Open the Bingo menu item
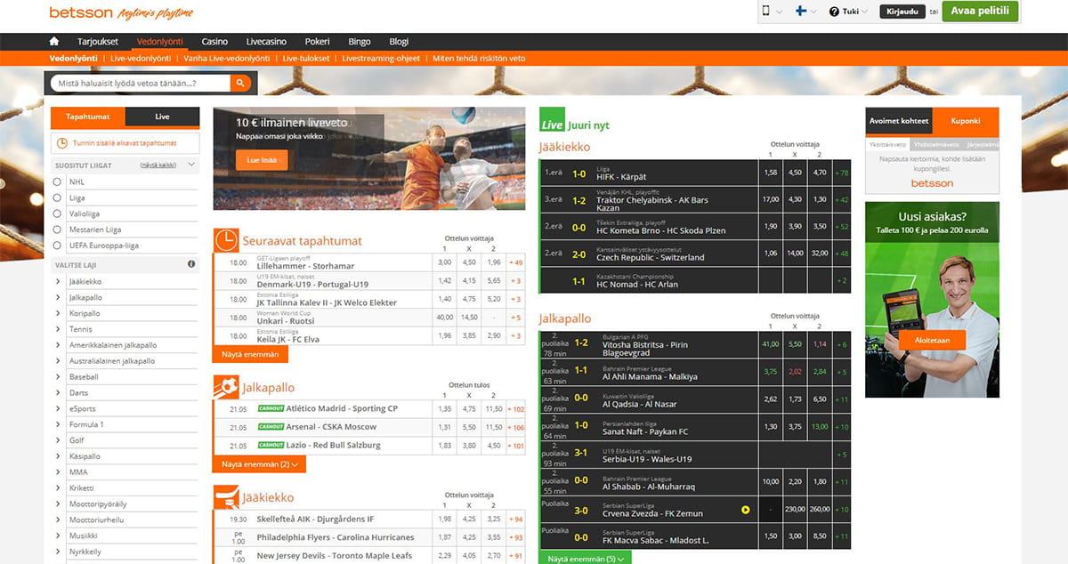This screenshot has height=564, width=1068. [360, 42]
